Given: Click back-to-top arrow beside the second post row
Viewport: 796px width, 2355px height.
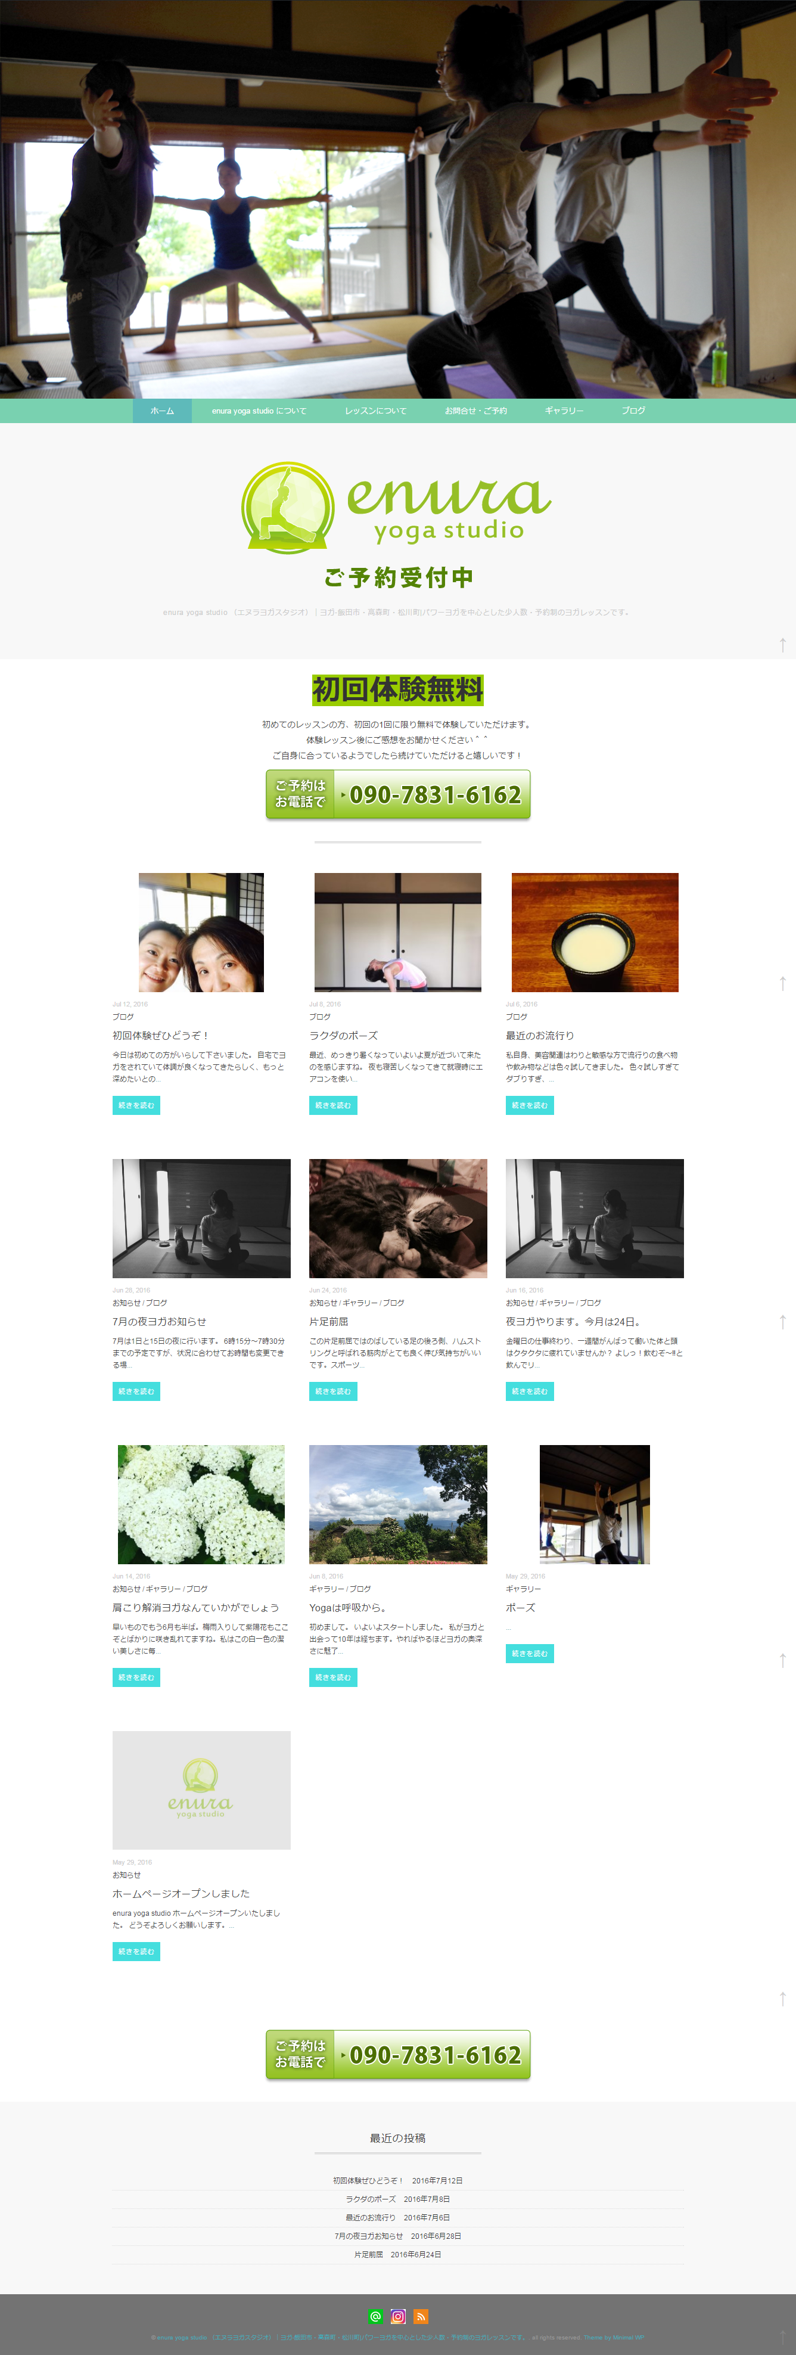Looking at the screenshot, I should pyautogui.click(x=782, y=1321).
